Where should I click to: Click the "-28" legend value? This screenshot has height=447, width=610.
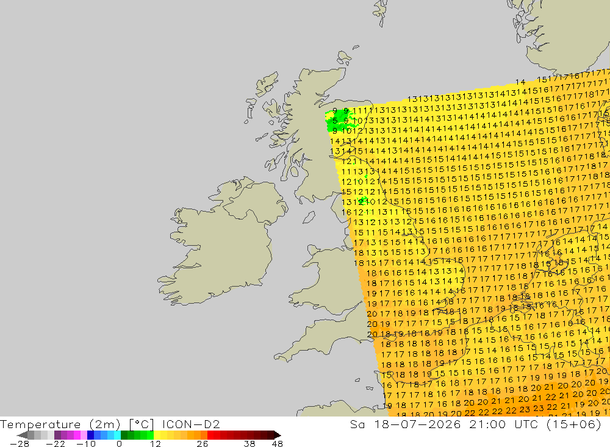[20, 443]
